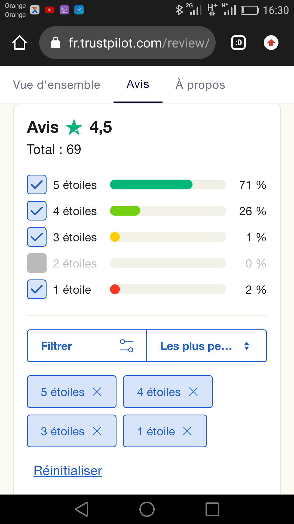Remove the 5 étoiles filter chip

click(x=97, y=392)
